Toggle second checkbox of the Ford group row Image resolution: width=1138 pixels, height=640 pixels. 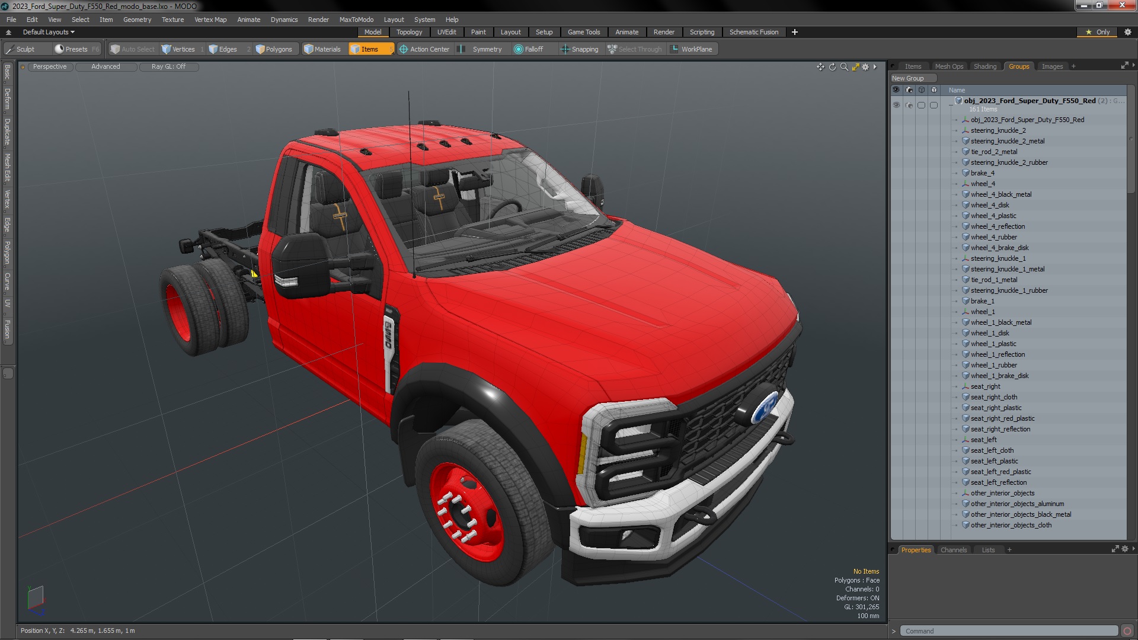[x=934, y=105]
